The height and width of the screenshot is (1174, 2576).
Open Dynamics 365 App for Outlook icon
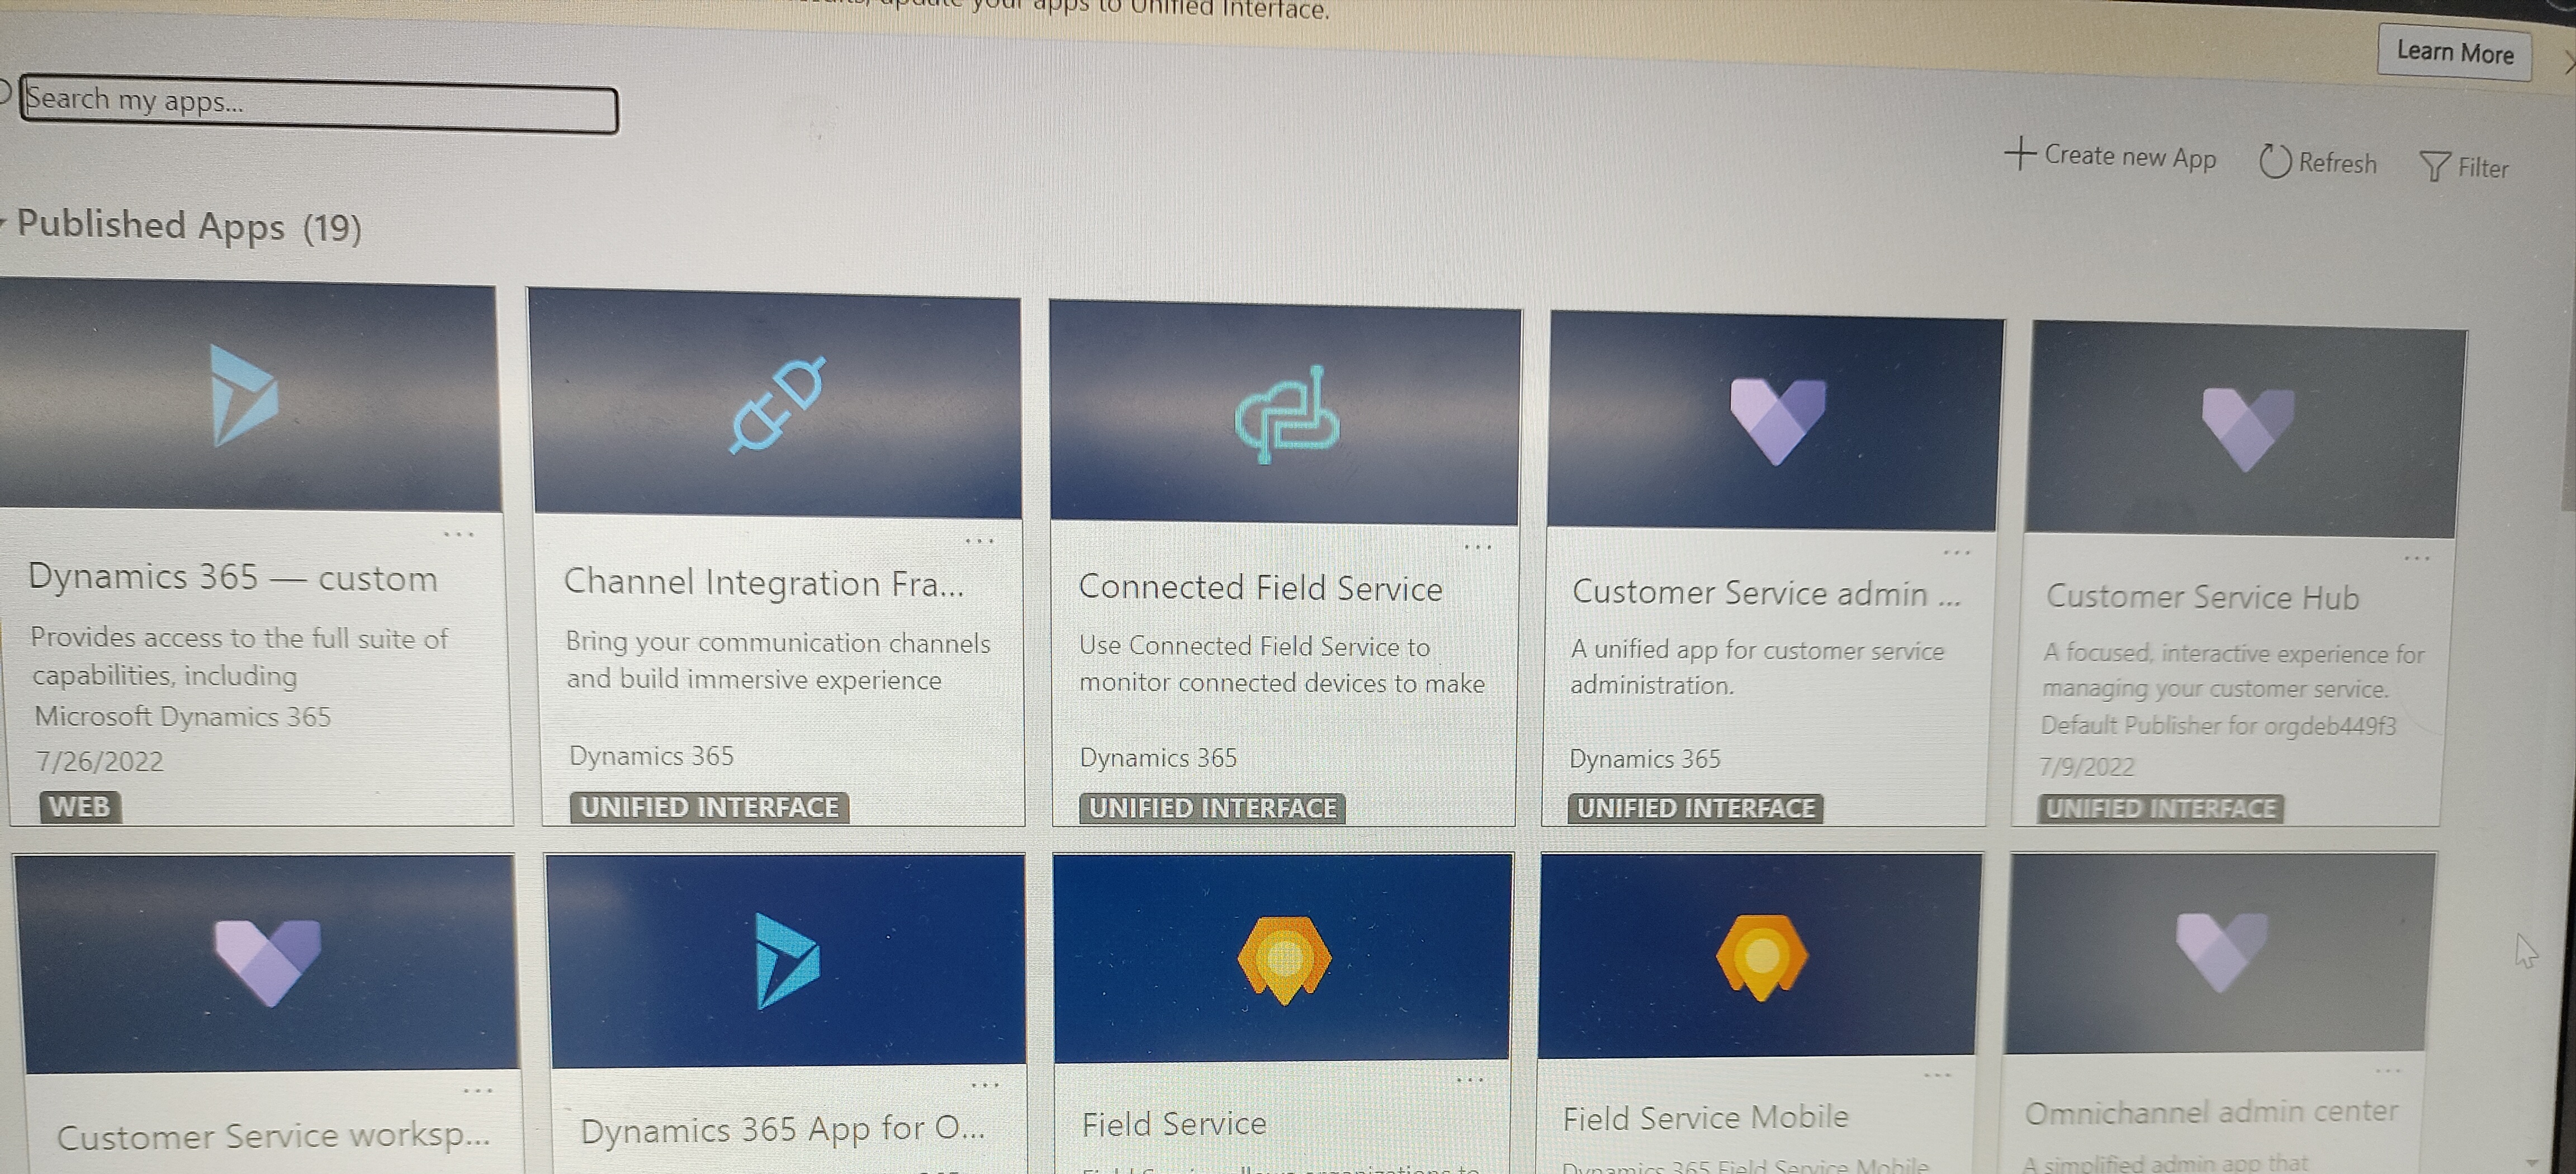click(787, 960)
